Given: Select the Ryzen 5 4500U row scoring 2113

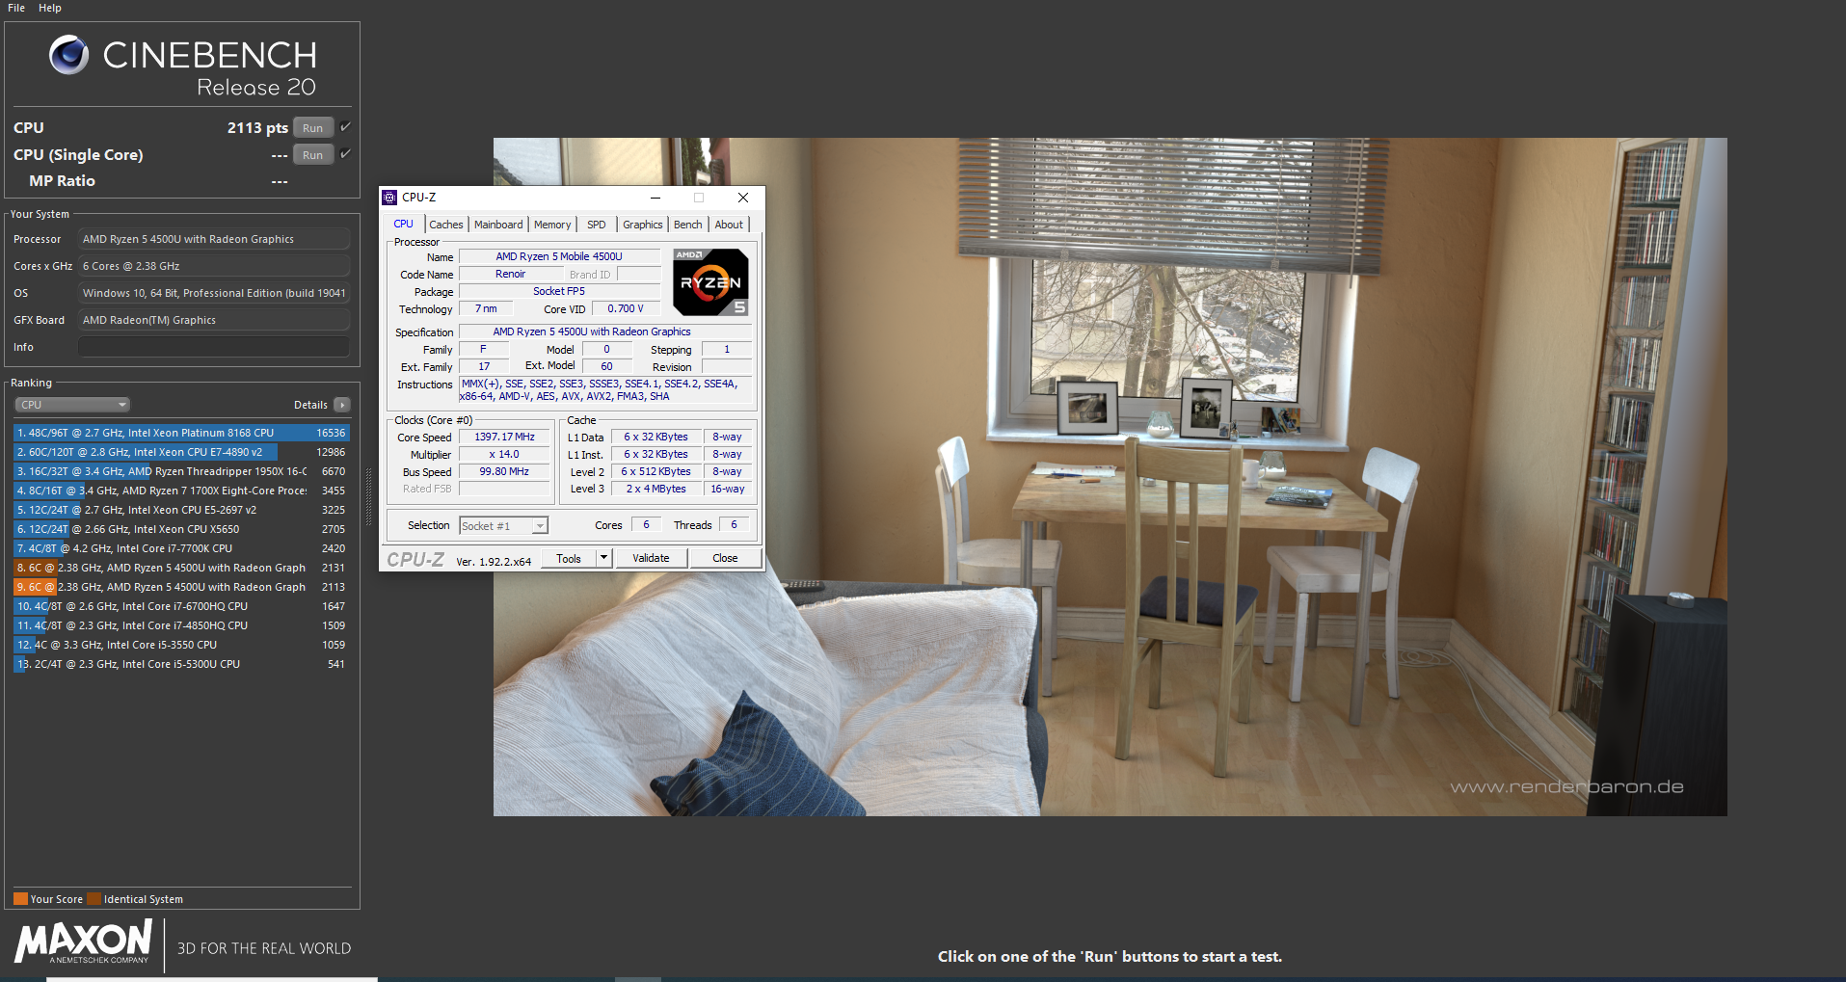Looking at the screenshot, I should (181, 587).
